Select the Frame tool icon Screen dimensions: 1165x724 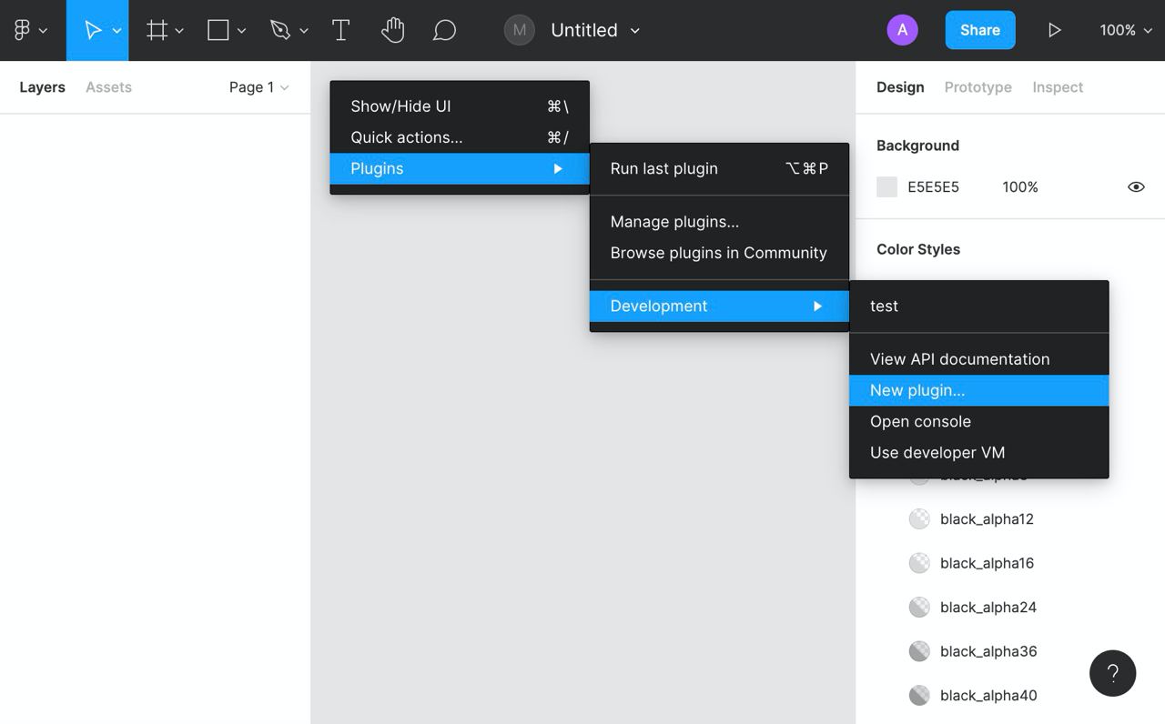coord(157,30)
